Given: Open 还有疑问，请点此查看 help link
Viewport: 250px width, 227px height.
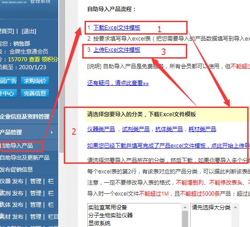Looking at the screenshot, I should click(118, 83).
